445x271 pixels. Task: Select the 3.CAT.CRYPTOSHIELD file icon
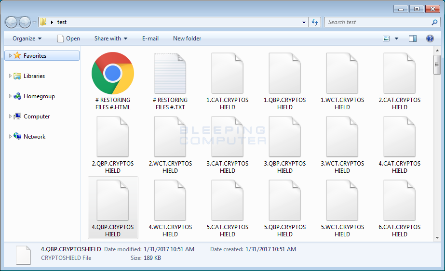[228, 137]
